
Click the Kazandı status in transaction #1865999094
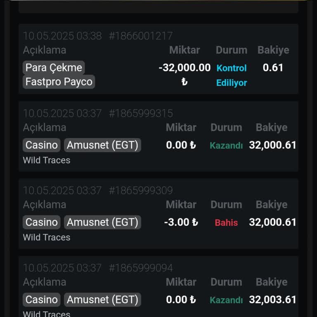[x=226, y=300]
